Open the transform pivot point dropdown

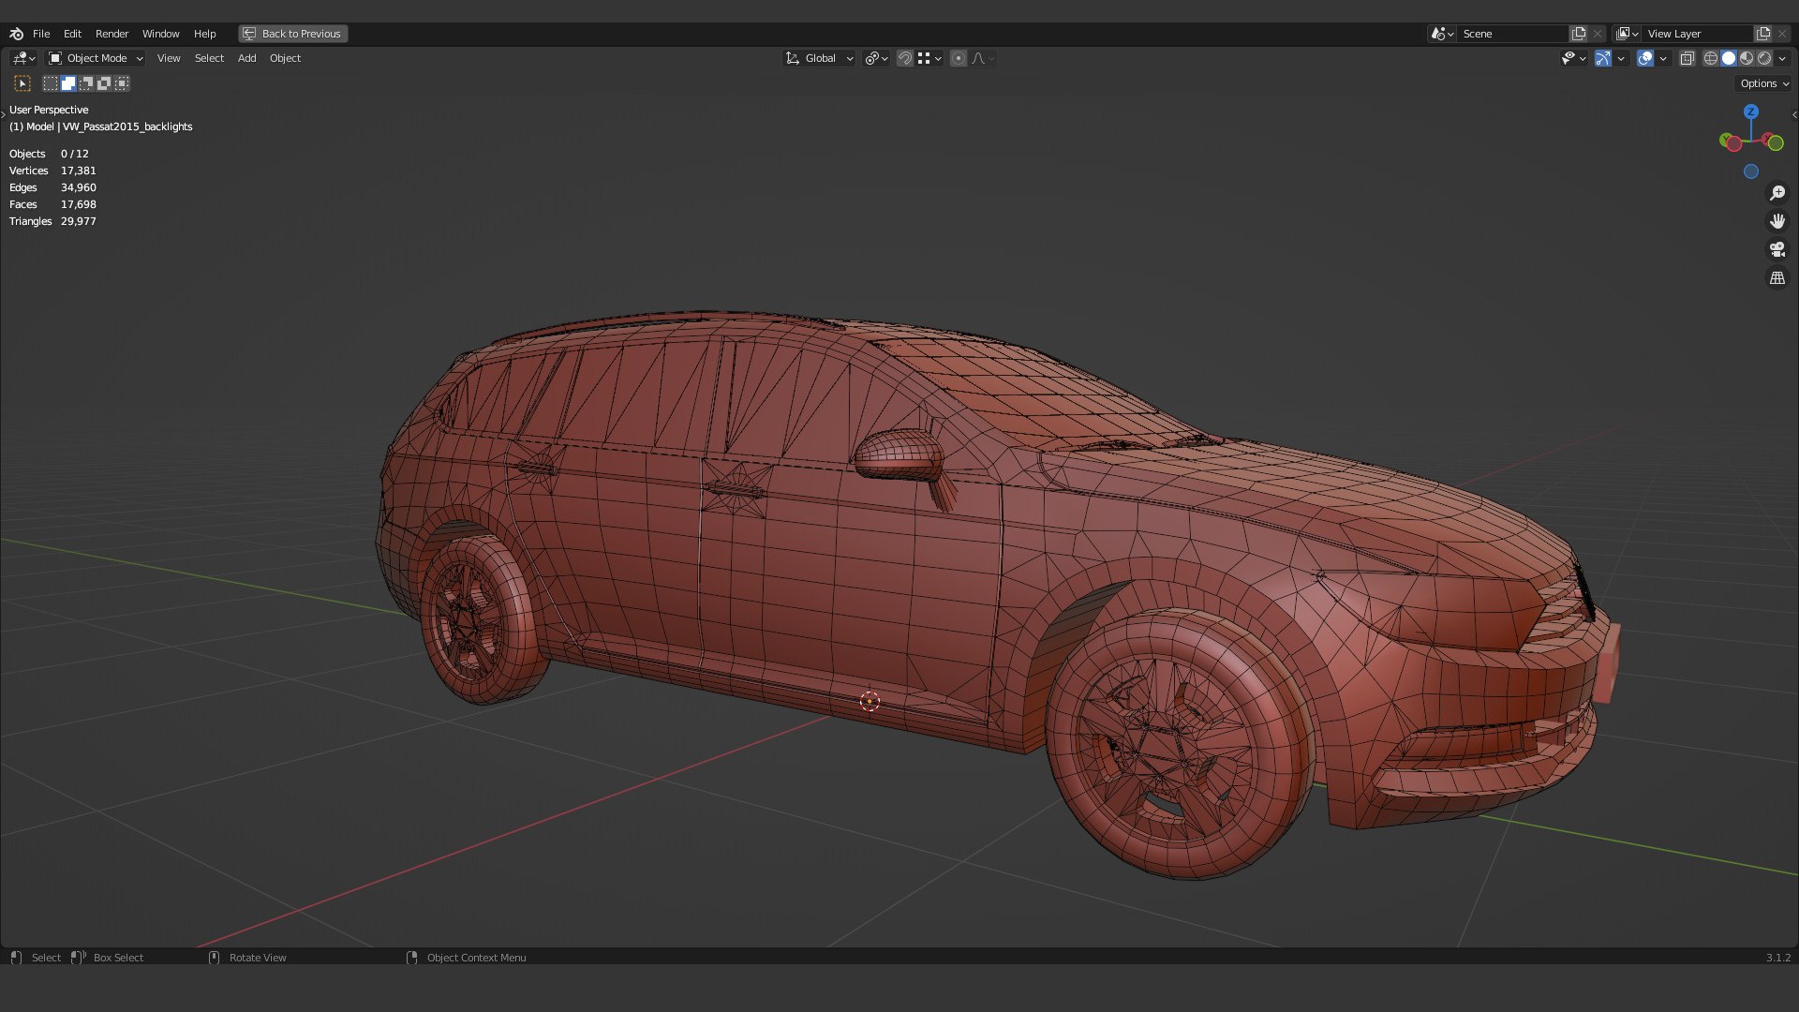876,58
